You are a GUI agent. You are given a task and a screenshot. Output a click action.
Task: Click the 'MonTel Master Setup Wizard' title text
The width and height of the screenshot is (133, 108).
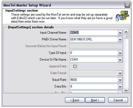pyautogui.click(x=27, y=5)
